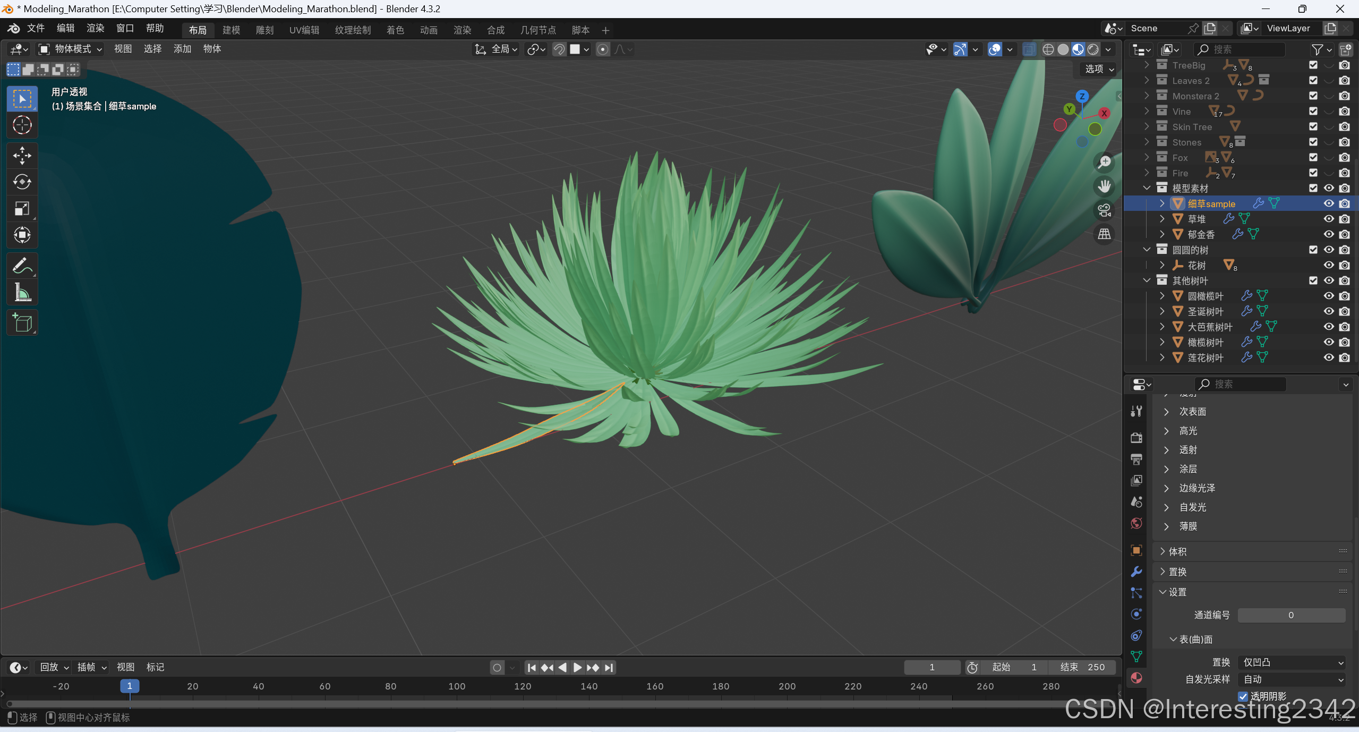Select the Scale tool

point(22,209)
